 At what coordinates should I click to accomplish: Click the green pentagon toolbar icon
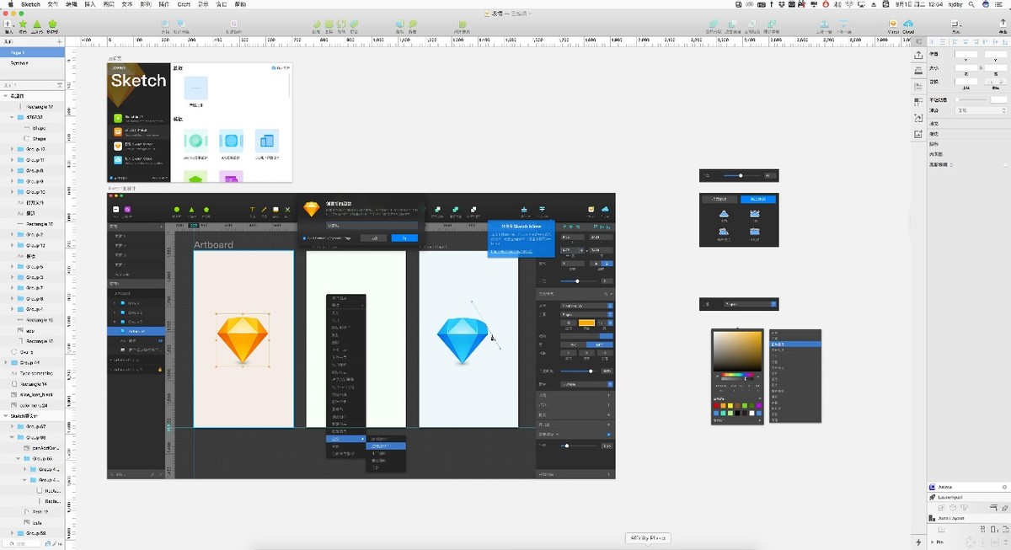[x=52, y=24]
